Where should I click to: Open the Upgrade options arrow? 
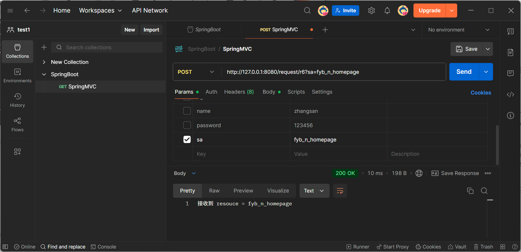pos(451,10)
